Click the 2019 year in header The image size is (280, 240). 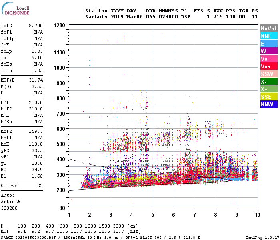click(x=117, y=17)
